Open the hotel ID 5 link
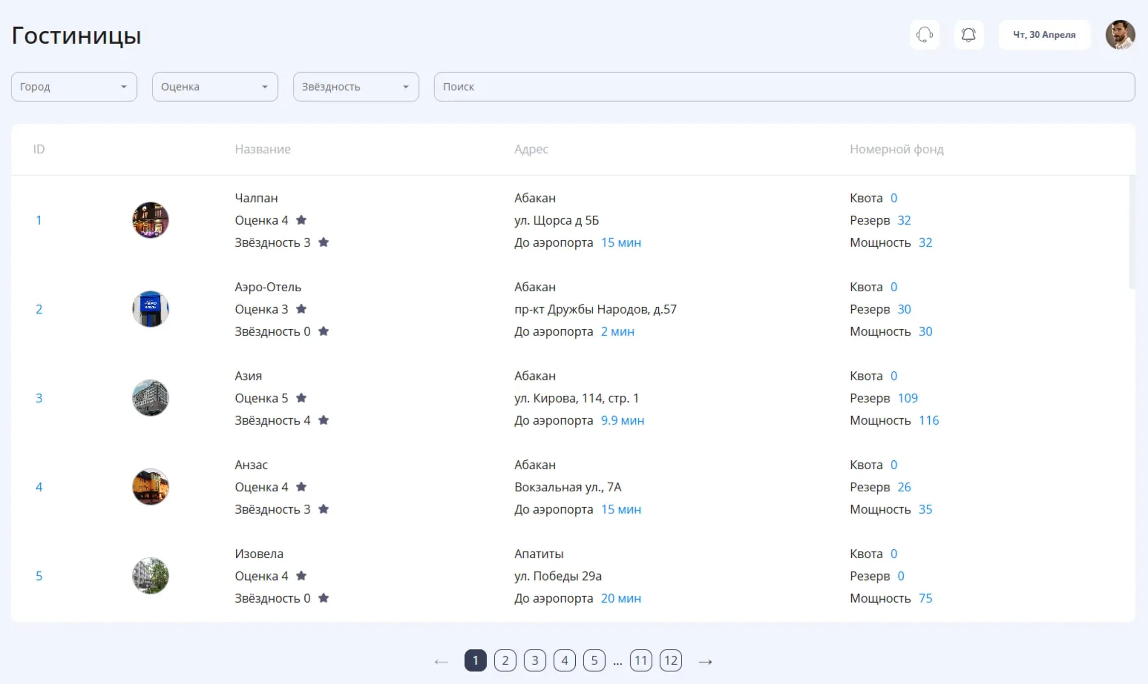The height and width of the screenshot is (684, 1148). 39,576
